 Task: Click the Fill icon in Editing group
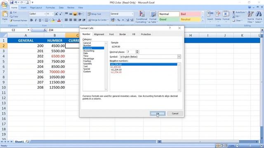234,16
